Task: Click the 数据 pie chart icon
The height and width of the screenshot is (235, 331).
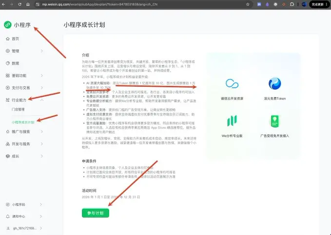Action: pos(8,63)
